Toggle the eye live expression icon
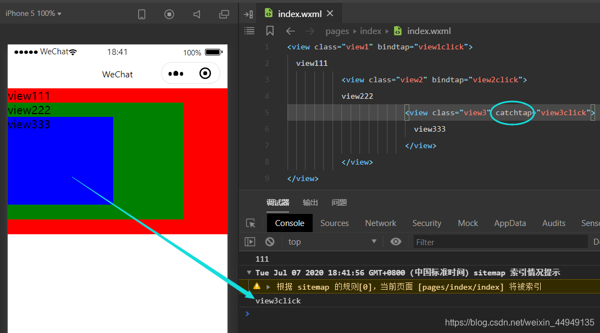The image size is (600, 333). click(396, 241)
